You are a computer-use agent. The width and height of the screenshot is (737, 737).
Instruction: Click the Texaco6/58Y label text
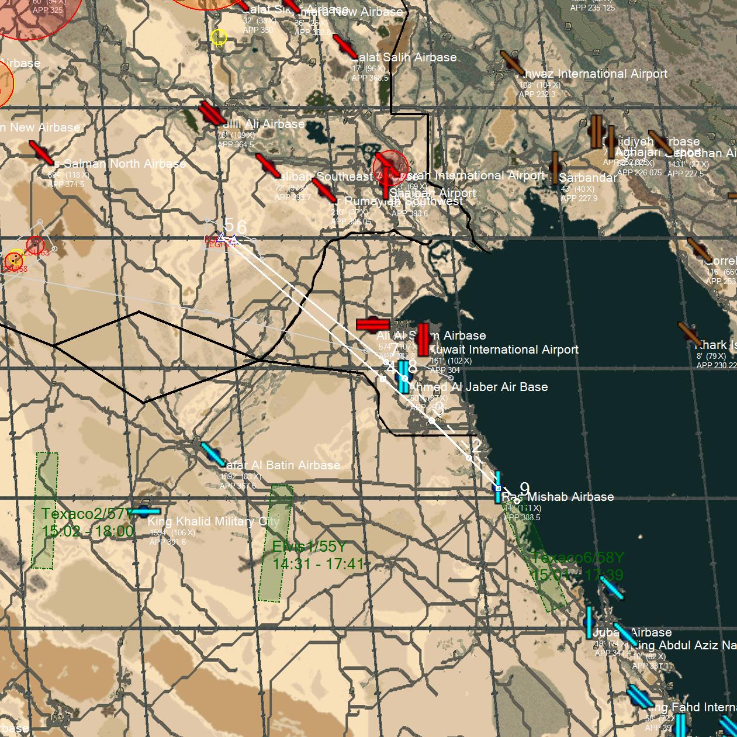tap(577, 557)
